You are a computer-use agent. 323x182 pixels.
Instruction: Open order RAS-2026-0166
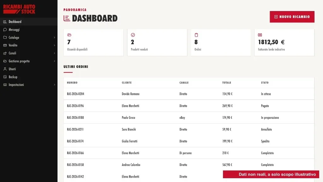[75, 153]
